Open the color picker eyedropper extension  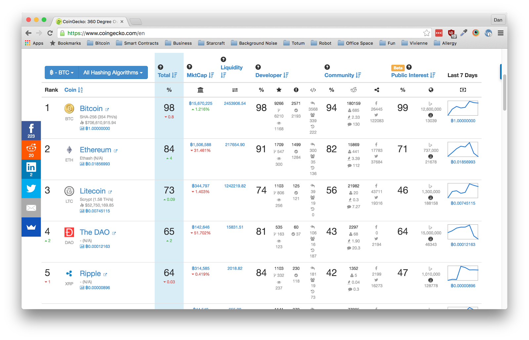coord(464,33)
